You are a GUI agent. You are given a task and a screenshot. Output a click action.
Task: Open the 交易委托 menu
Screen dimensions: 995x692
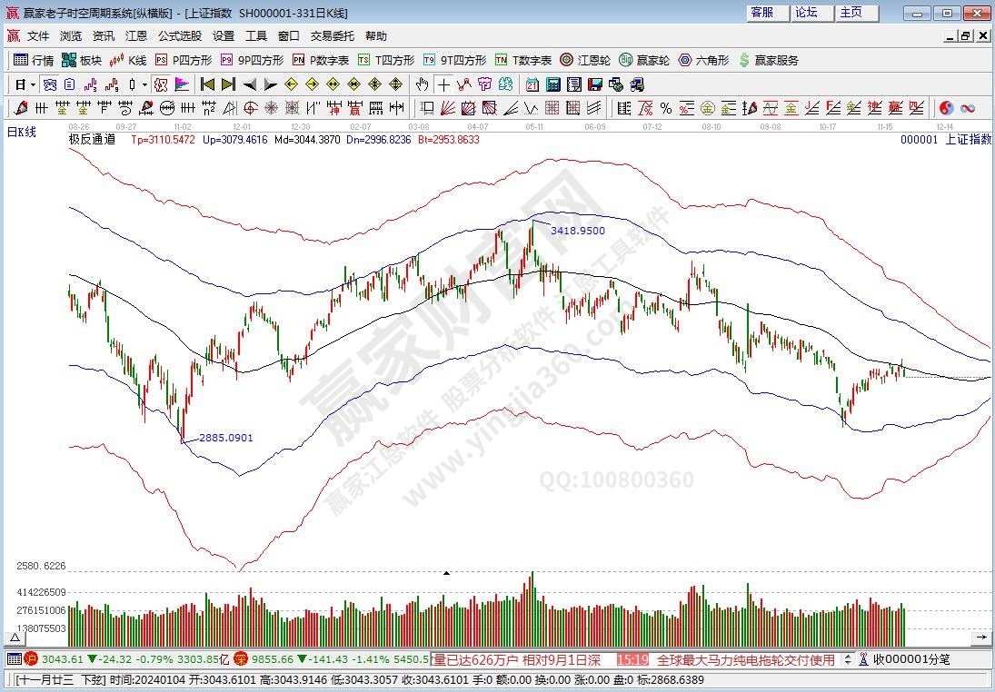333,36
